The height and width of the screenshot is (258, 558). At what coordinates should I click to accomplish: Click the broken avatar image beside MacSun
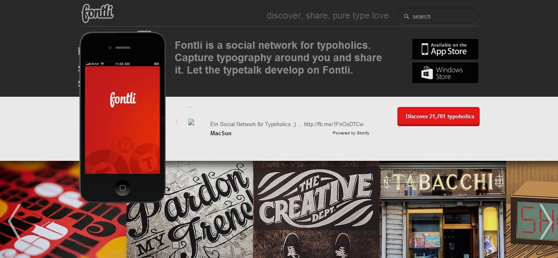coord(191,122)
